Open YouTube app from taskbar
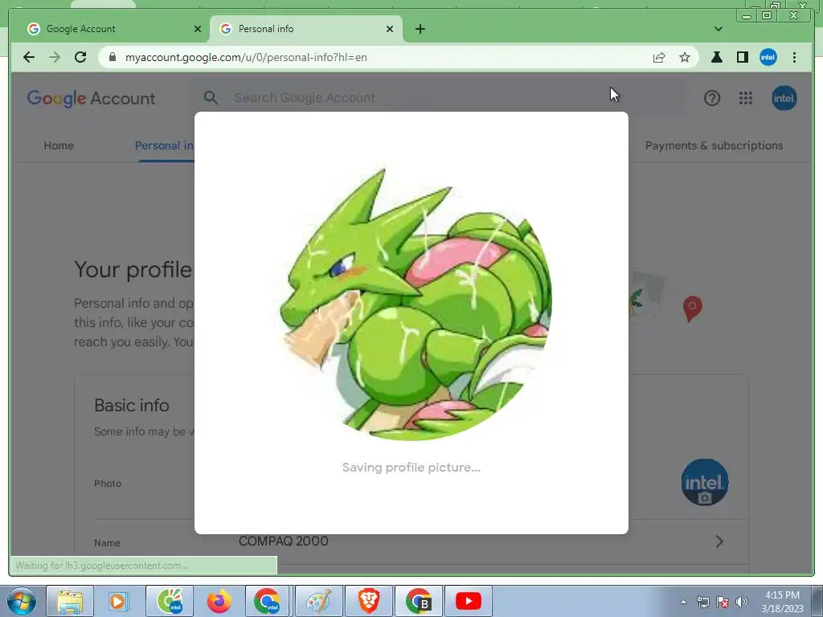 [x=469, y=601]
